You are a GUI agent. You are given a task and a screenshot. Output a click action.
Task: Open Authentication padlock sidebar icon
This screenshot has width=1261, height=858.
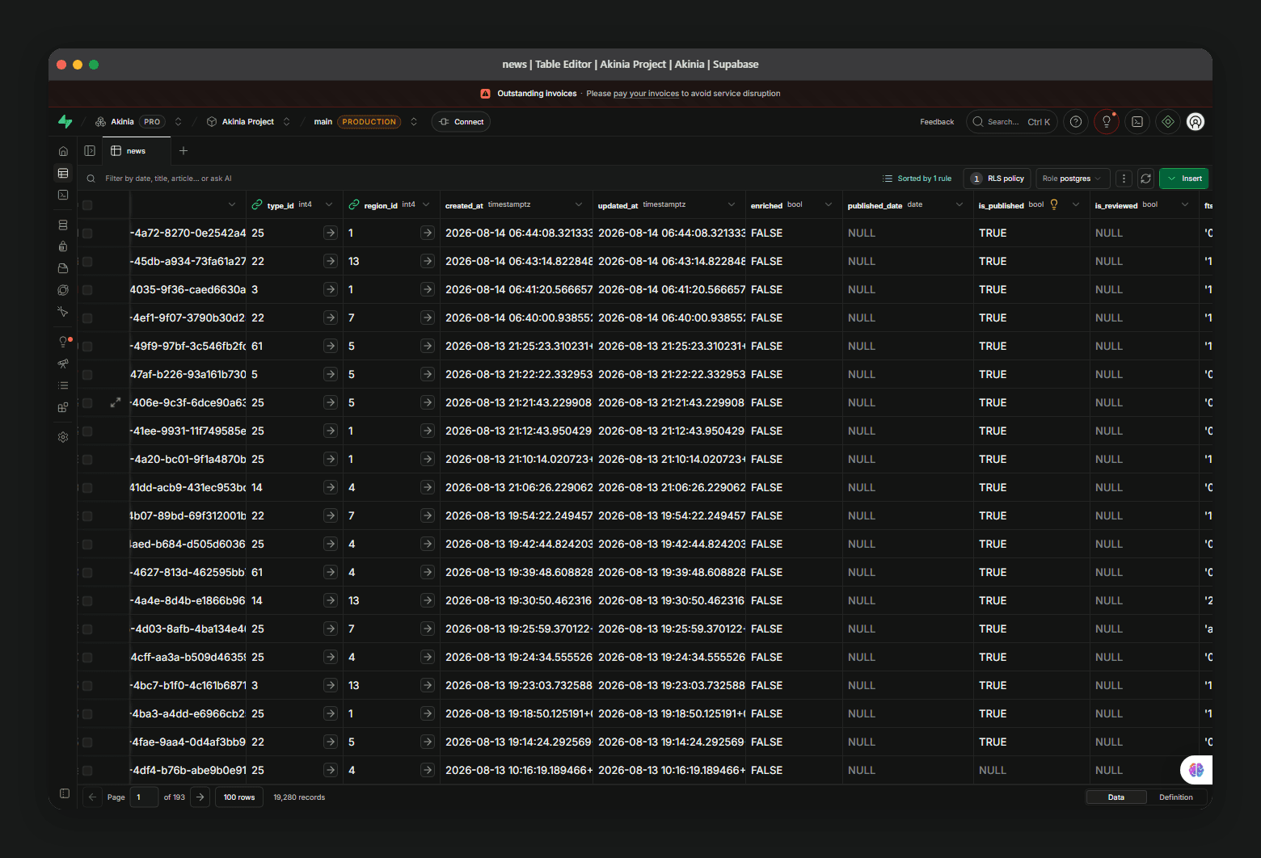click(63, 246)
